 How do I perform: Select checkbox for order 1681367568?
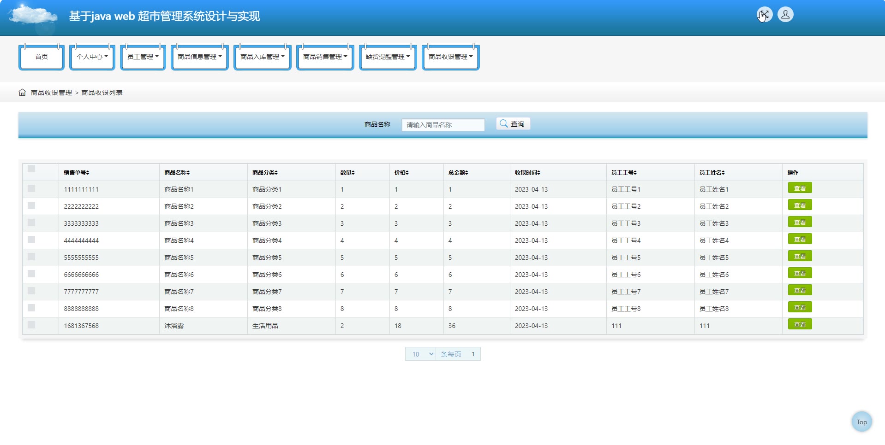(x=31, y=325)
